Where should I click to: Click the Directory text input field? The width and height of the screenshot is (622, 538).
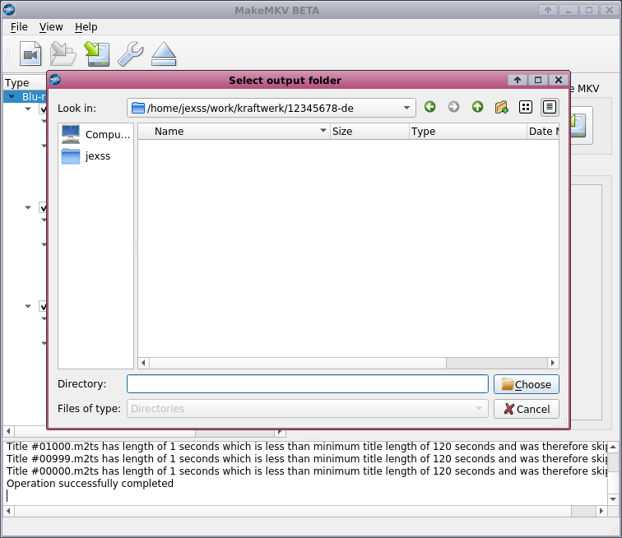(307, 384)
